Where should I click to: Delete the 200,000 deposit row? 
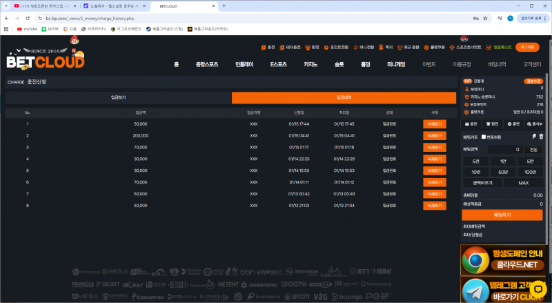coord(435,135)
